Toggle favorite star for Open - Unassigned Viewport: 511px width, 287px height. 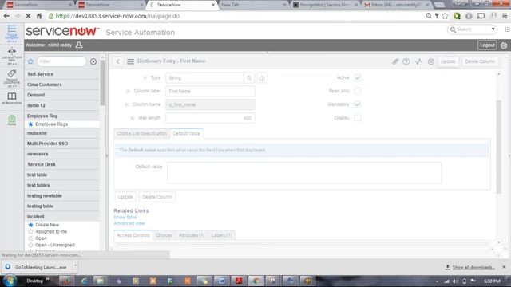(x=30, y=245)
